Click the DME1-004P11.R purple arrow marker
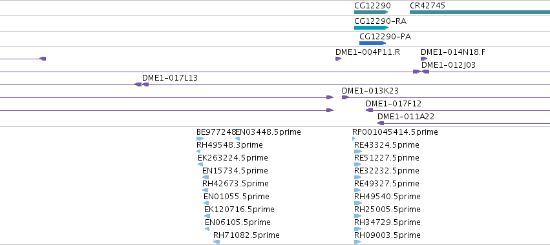Image resolution: width=550 pixels, height=245 pixels. (338, 59)
